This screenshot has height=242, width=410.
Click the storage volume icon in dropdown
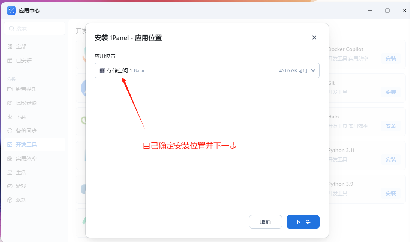[x=102, y=70]
